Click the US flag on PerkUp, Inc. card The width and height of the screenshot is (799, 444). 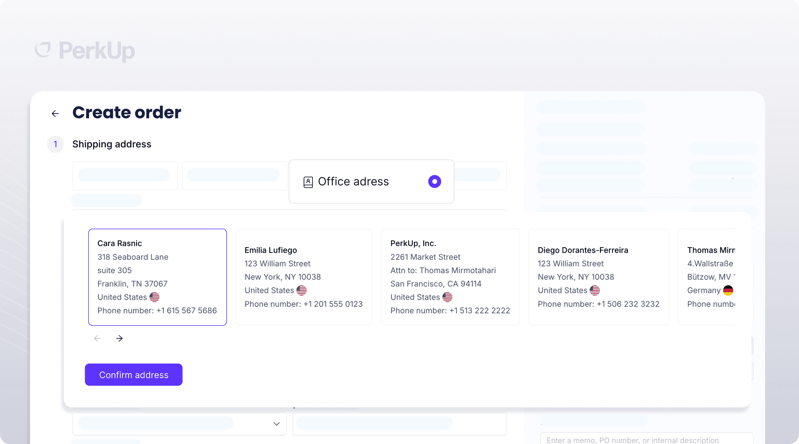[447, 297]
